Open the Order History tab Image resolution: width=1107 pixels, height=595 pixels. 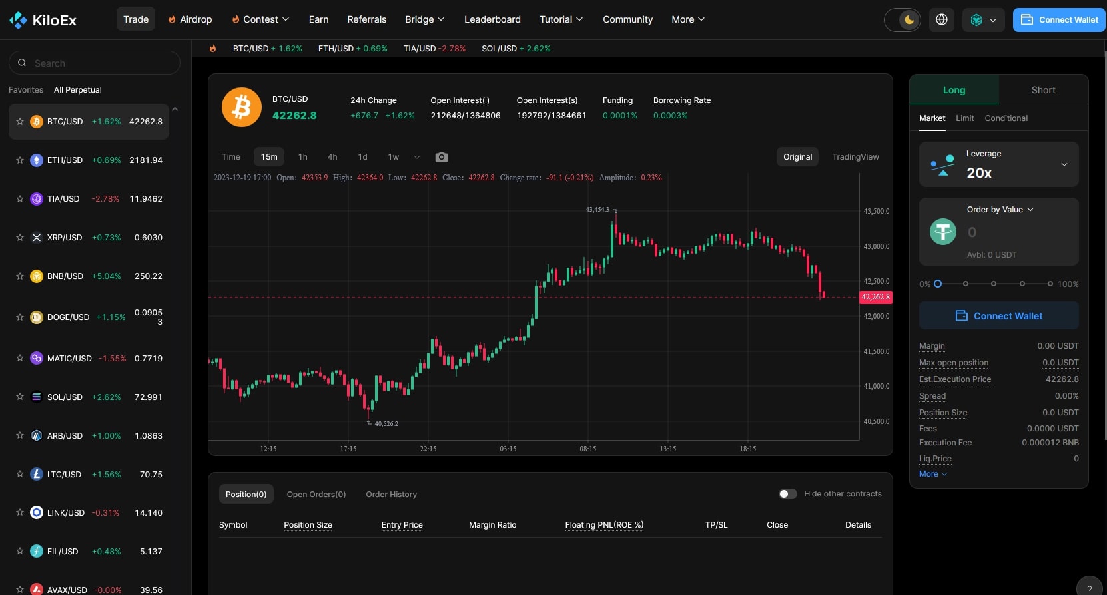(392, 495)
